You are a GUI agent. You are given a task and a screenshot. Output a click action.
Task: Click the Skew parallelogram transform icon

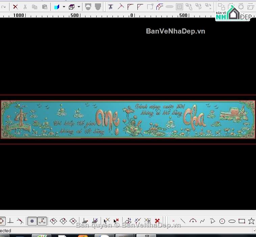(251, 7)
